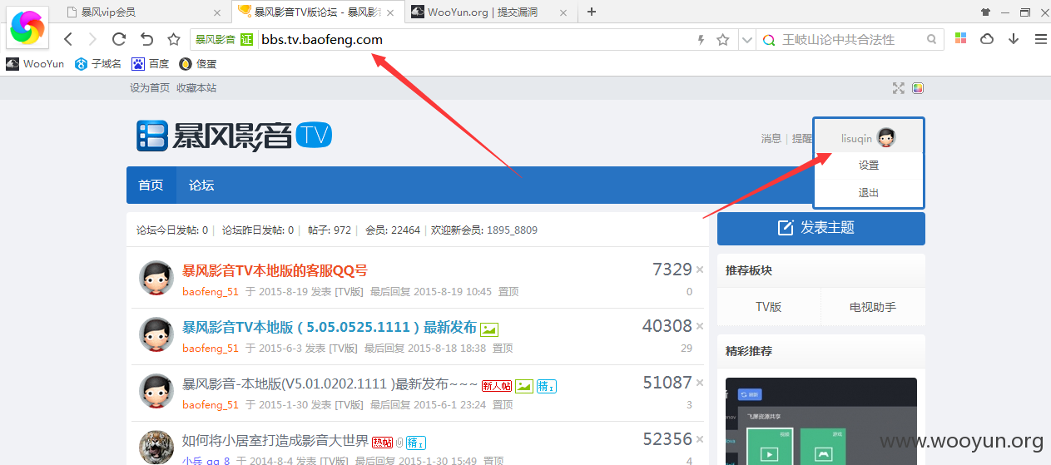Open the 电视助手 recommended board
This screenshot has height=465, width=1051.
coord(873,307)
